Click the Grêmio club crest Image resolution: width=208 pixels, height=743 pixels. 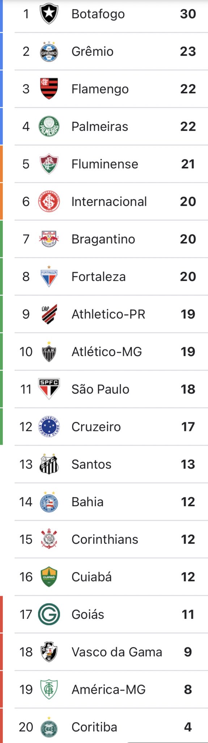pyautogui.click(x=49, y=52)
